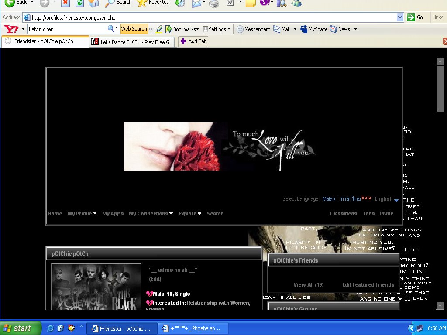Print the page using the printer icon
447x335 pixels.
[214, 3]
